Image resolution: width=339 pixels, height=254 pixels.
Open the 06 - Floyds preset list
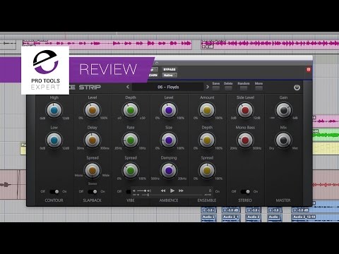tap(168, 87)
